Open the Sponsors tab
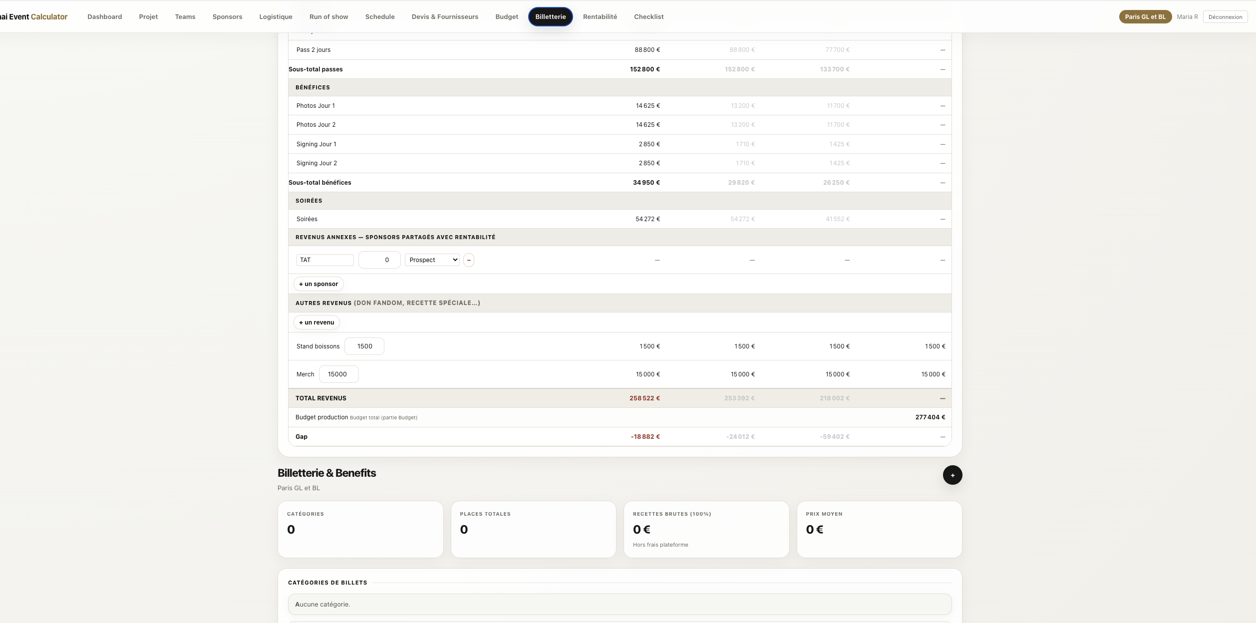Viewport: 1256px width, 623px height. [x=227, y=16]
